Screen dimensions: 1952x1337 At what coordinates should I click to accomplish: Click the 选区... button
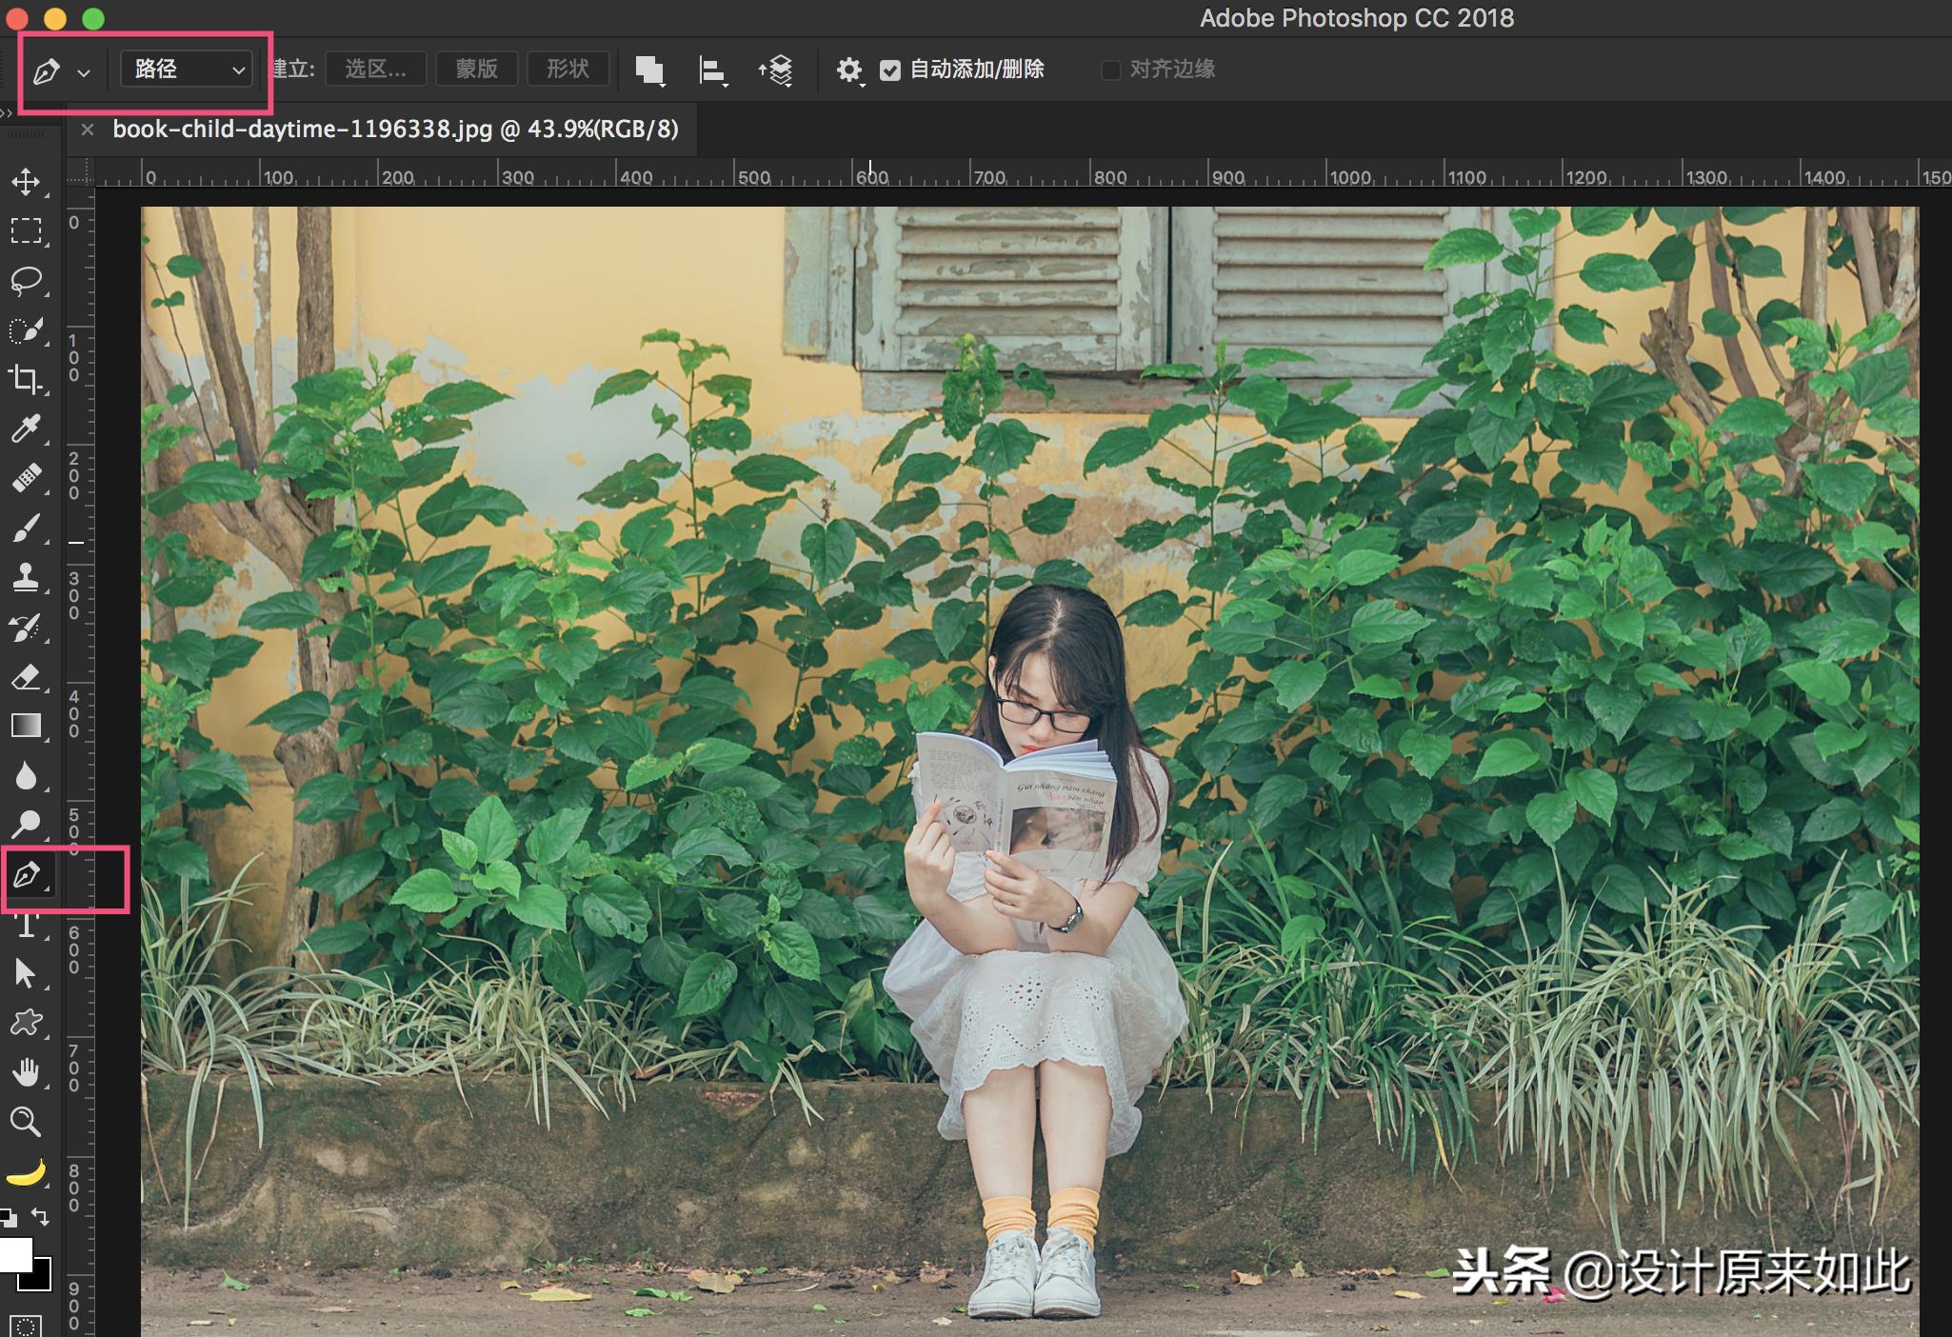tap(375, 70)
